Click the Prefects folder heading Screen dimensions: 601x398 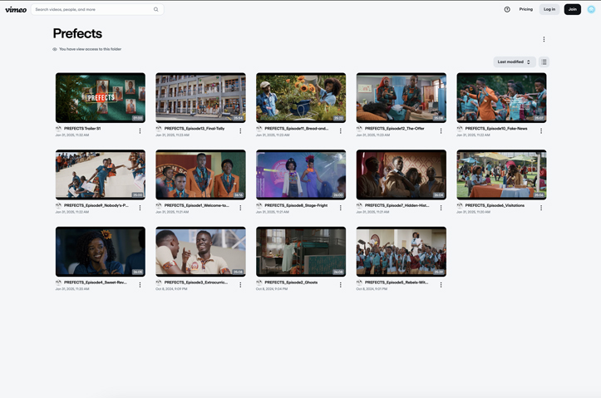(x=77, y=34)
